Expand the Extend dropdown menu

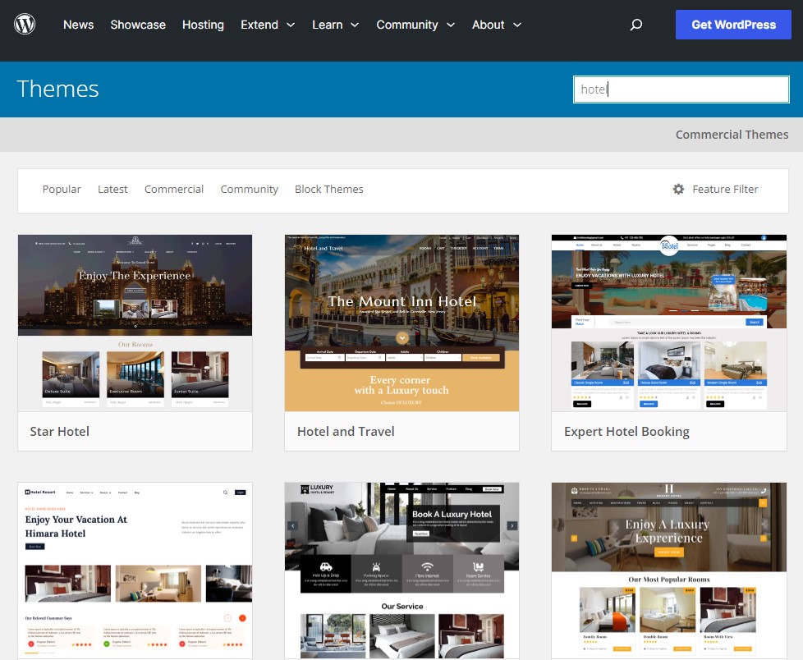click(268, 25)
